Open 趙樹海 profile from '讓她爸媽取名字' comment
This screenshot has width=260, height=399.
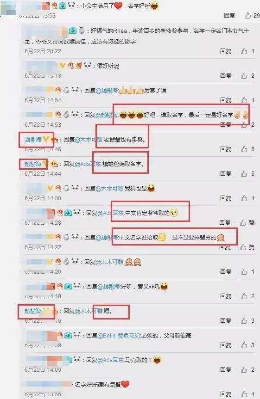[33, 164]
